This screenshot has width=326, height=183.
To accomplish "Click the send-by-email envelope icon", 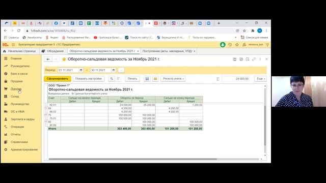I will (x=155, y=79).
